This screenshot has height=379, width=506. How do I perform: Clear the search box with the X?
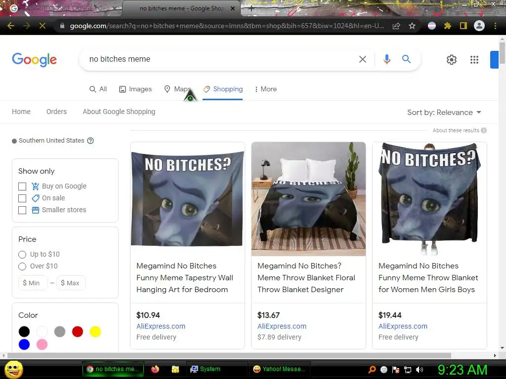pos(363,59)
